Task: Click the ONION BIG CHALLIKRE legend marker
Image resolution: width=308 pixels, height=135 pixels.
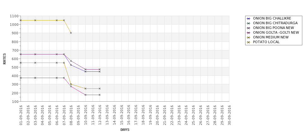Action: click(x=249, y=19)
